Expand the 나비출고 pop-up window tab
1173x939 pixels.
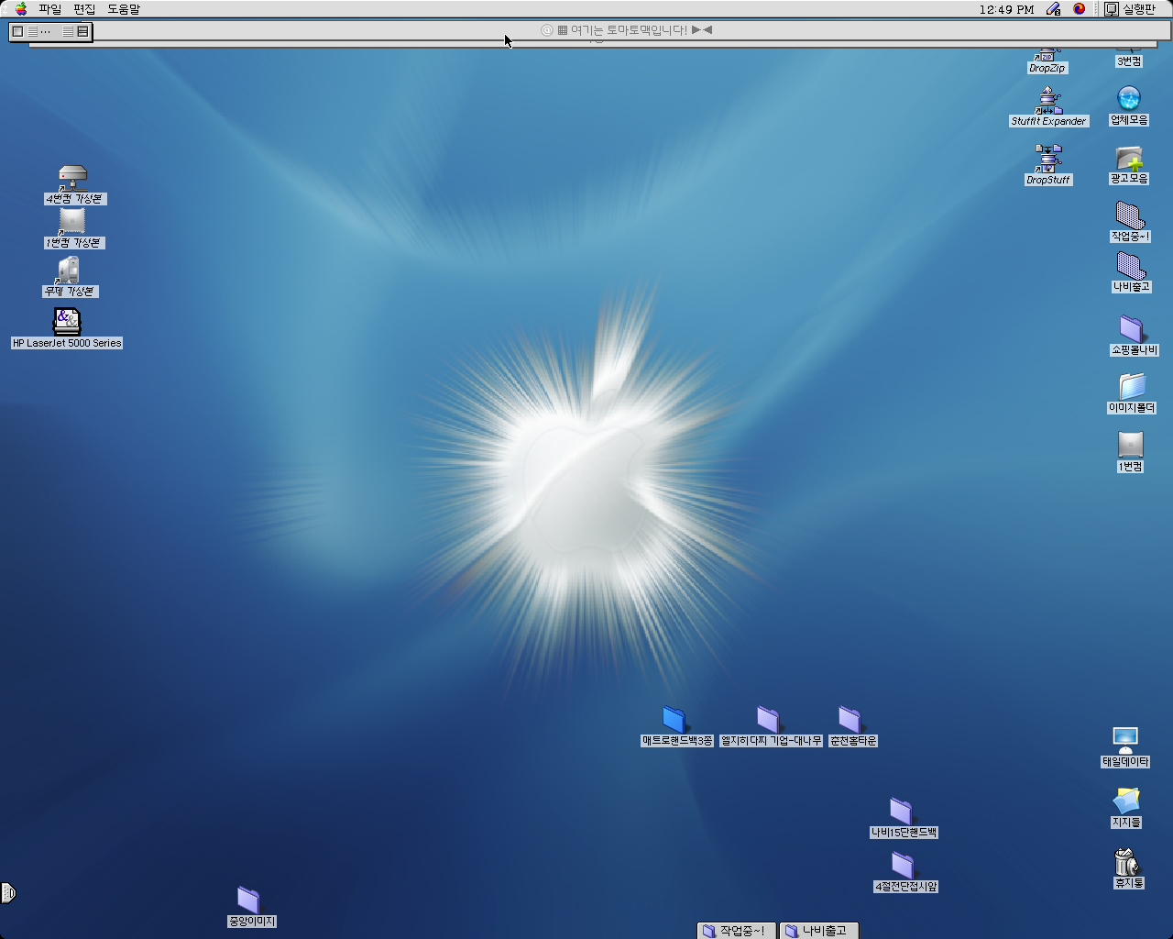tap(819, 931)
